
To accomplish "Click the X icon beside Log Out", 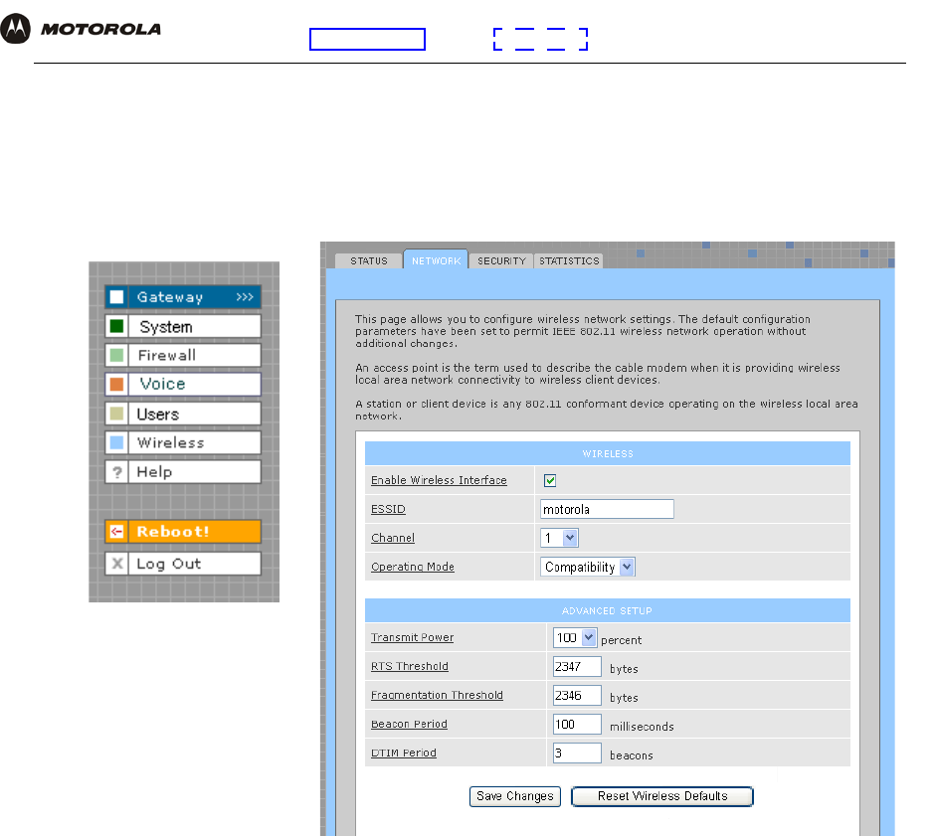I will point(117,563).
